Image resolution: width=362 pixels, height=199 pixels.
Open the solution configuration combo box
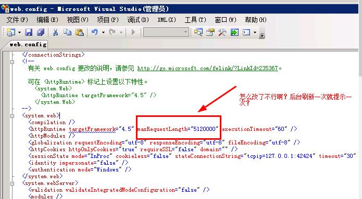pos(166,32)
